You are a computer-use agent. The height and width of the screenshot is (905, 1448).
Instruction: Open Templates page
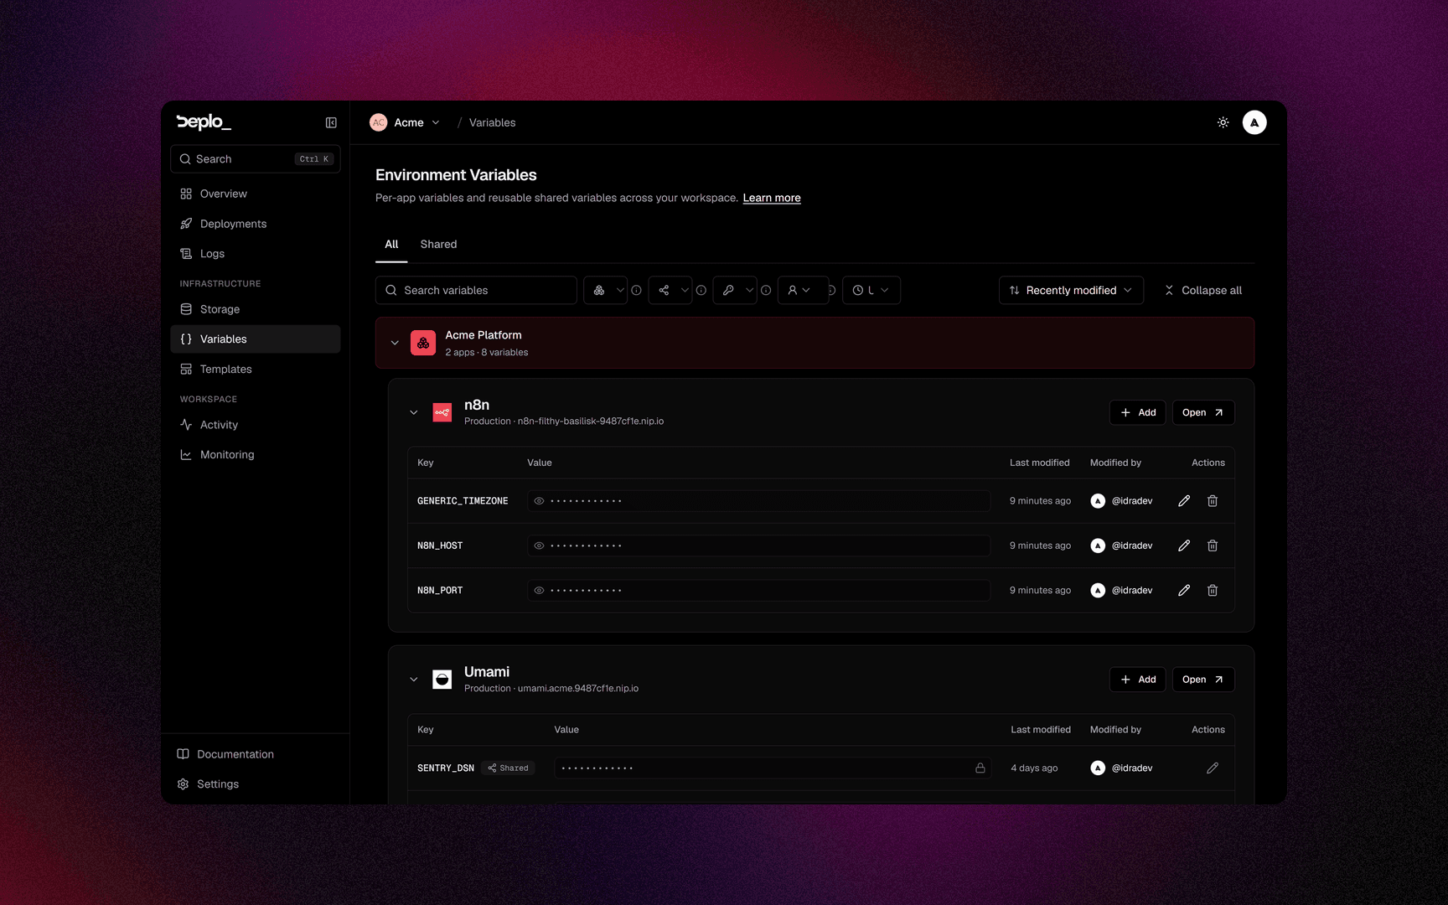pyautogui.click(x=256, y=370)
